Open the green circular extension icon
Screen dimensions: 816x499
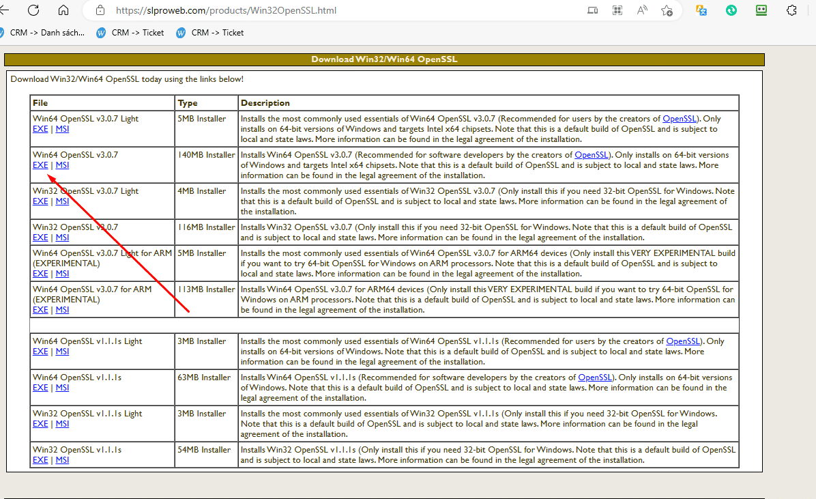tap(731, 10)
